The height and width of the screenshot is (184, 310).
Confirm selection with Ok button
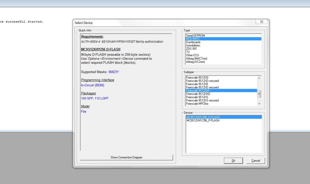pos(233,161)
